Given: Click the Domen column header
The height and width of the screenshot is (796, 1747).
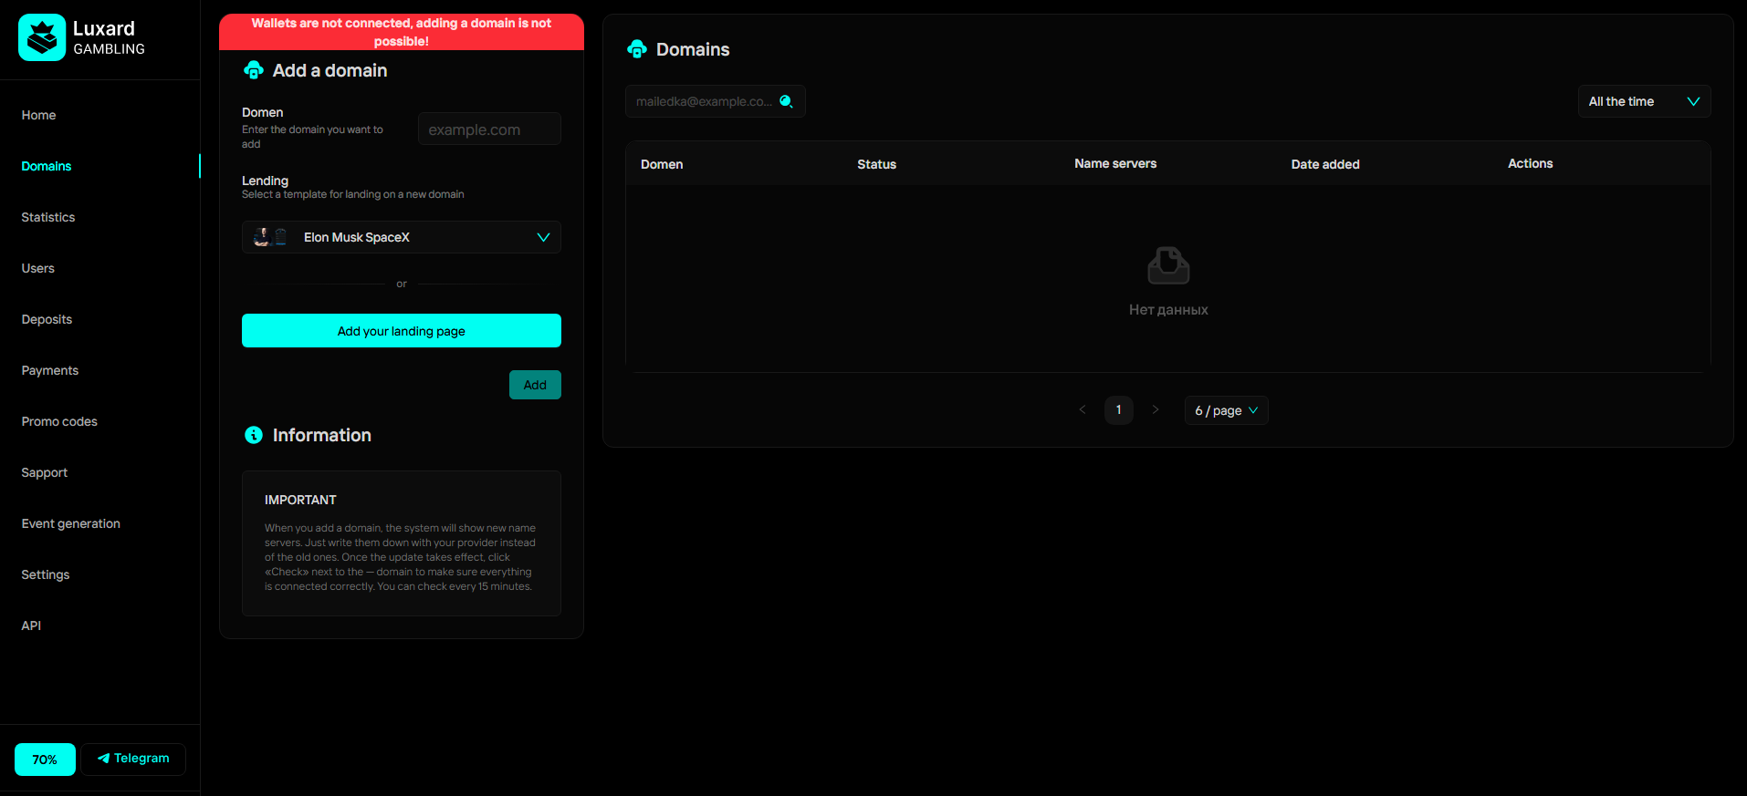Looking at the screenshot, I should pyautogui.click(x=662, y=164).
